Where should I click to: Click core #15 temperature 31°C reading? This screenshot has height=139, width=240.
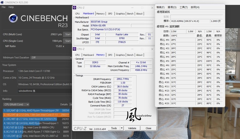pyautogui.click(x=183, y=104)
